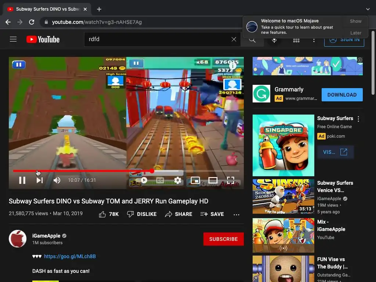Open the SHARE dialog

pyautogui.click(x=179, y=214)
